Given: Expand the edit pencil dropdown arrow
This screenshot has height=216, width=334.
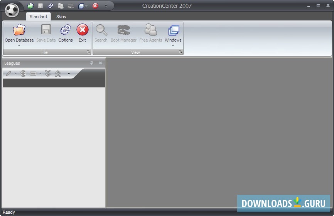Looking at the screenshot, I should [x=15, y=74].
